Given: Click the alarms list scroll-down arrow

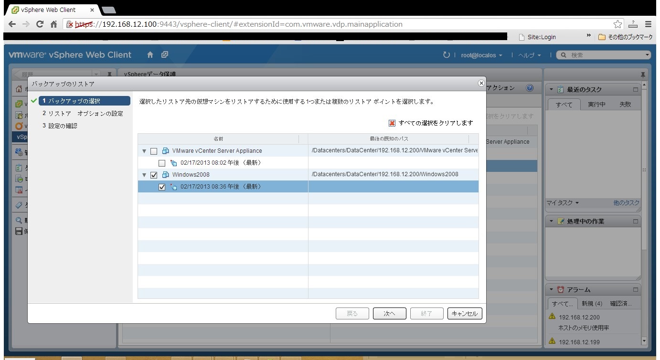Looking at the screenshot, I should coord(644,341).
